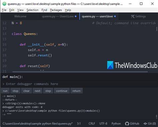This screenshot has height=127, width=158.
Task: Click modified dot on active queens.py tab
Action: tap(115, 16)
